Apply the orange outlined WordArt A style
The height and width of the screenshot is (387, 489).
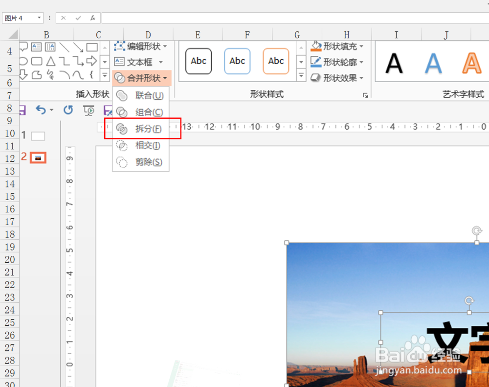pyautogui.click(x=471, y=63)
